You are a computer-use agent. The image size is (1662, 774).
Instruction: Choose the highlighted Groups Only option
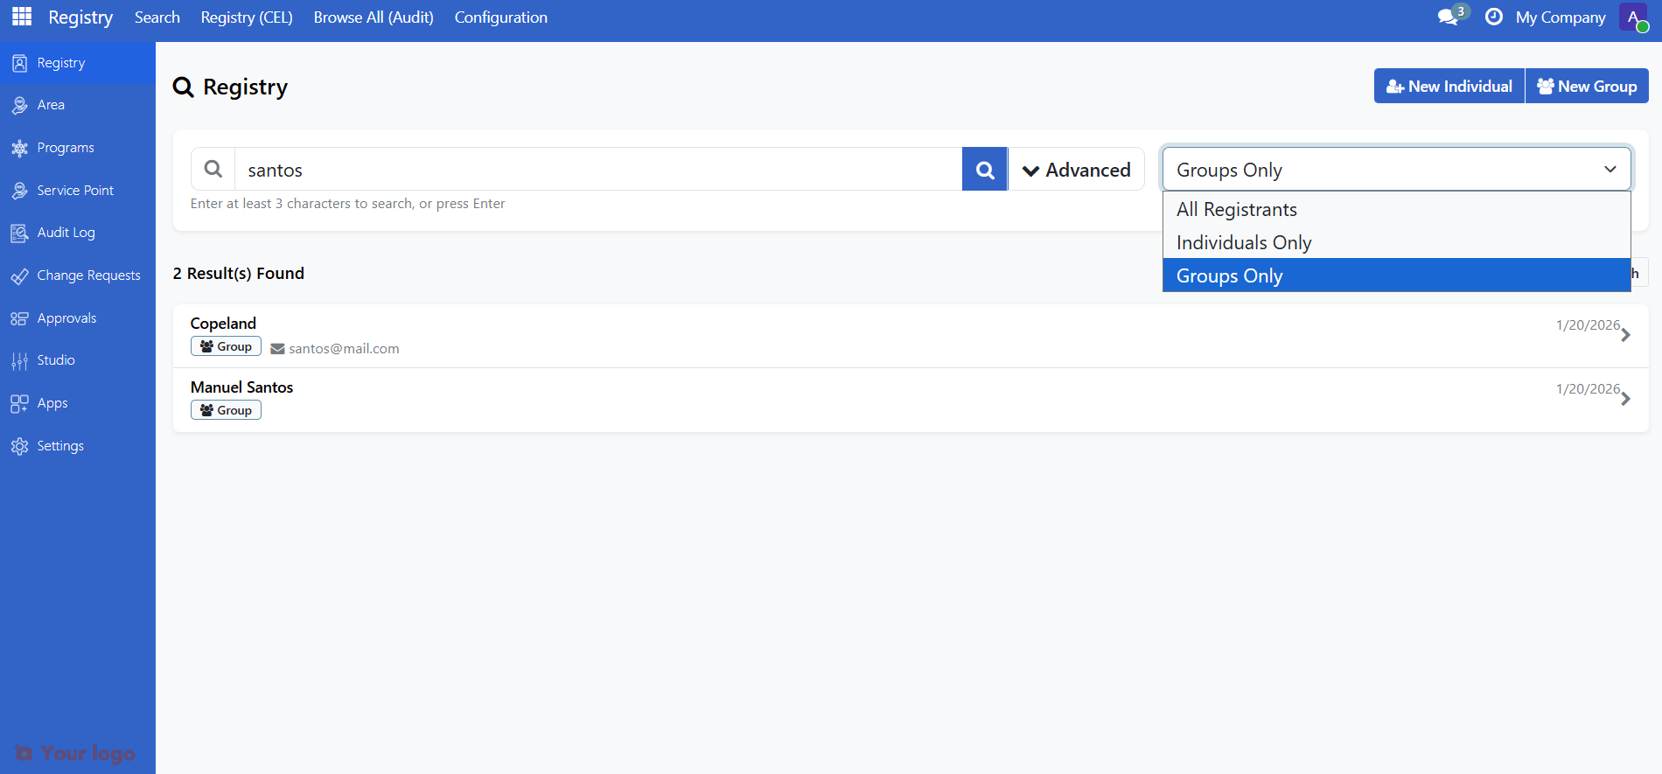coord(1396,275)
